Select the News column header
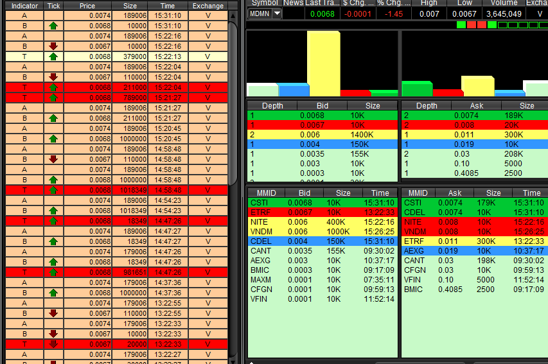The height and width of the screenshot is (364, 548). (x=294, y=3)
